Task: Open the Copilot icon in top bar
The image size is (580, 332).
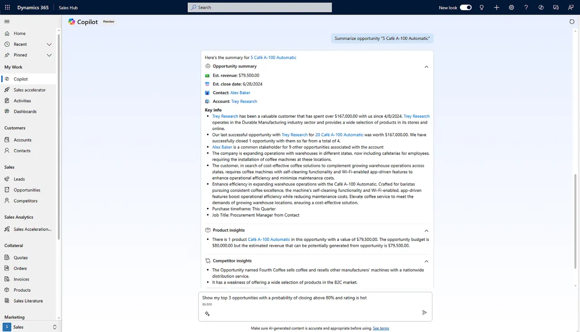Action: point(541,7)
